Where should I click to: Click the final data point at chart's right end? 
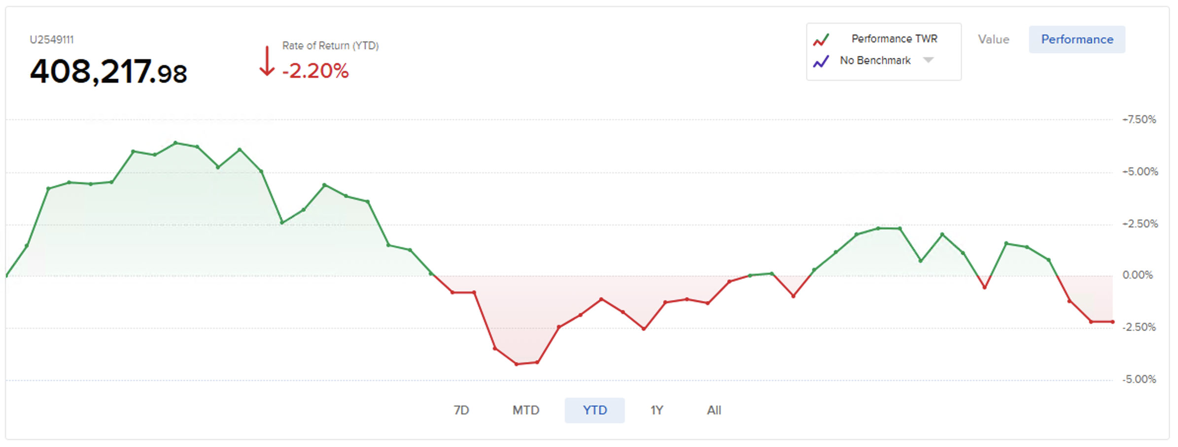1112,322
